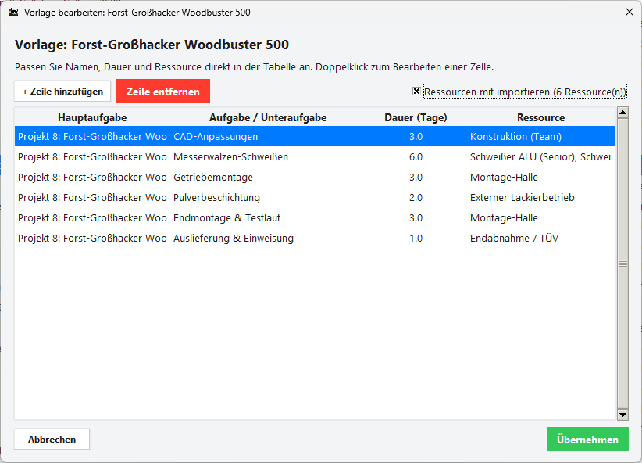Click Hauptaufgabe cell of the Messerwalzen-Schweißen row

(x=92, y=157)
